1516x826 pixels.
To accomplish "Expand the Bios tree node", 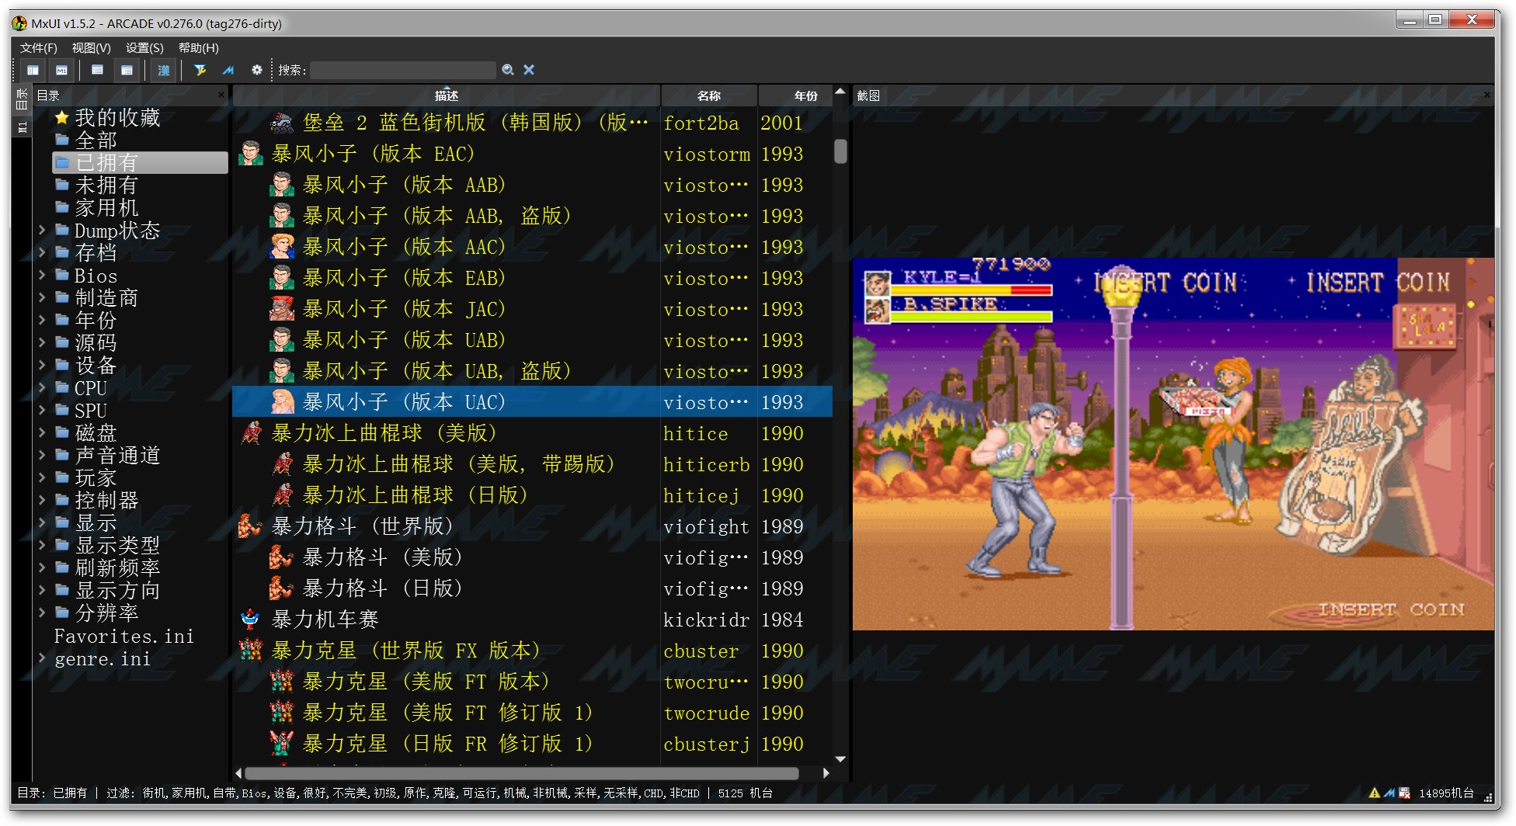I will [x=42, y=276].
